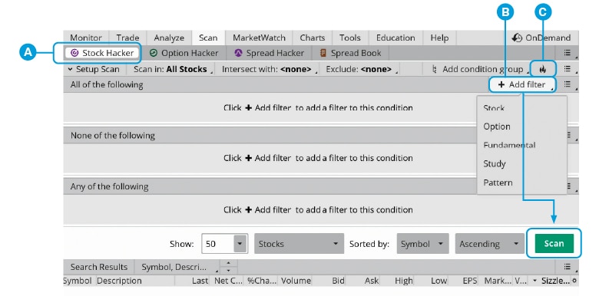Screen dimensions: 599x296
Task: Switch to the Charts tab
Action: pyautogui.click(x=312, y=38)
